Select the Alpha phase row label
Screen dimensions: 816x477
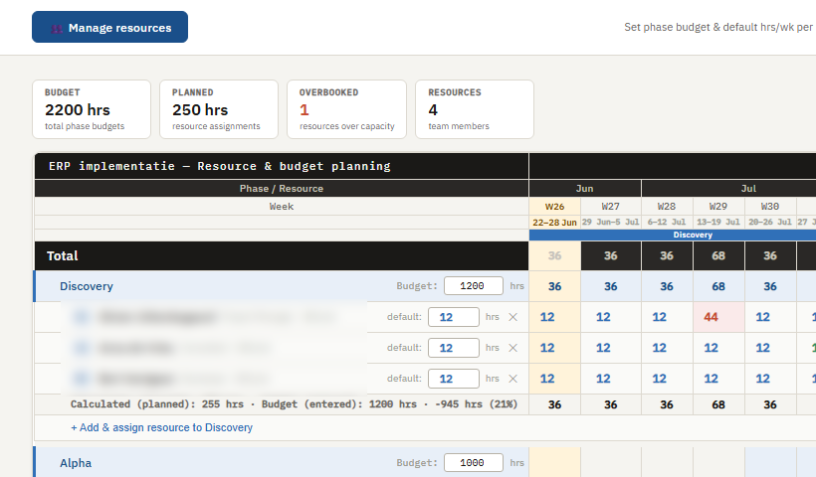[76, 463]
